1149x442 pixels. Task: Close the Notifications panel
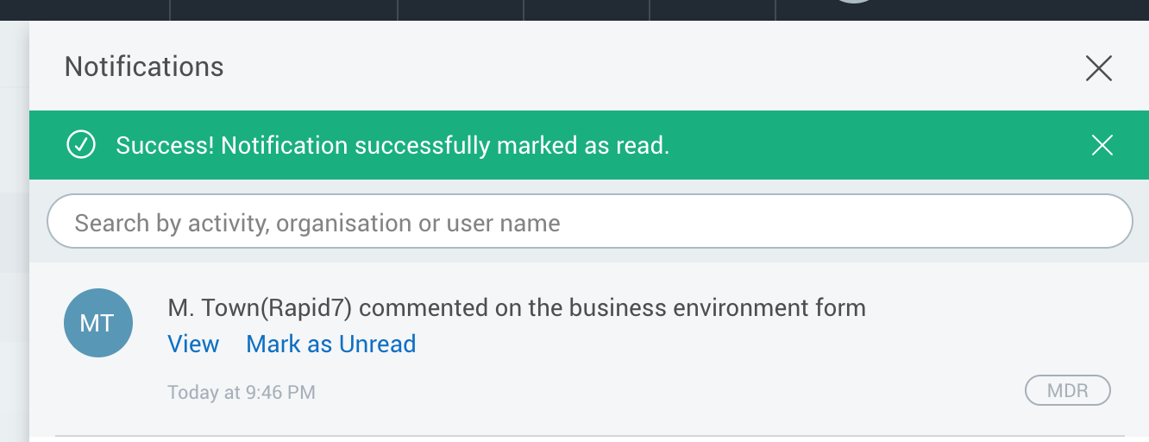point(1098,68)
